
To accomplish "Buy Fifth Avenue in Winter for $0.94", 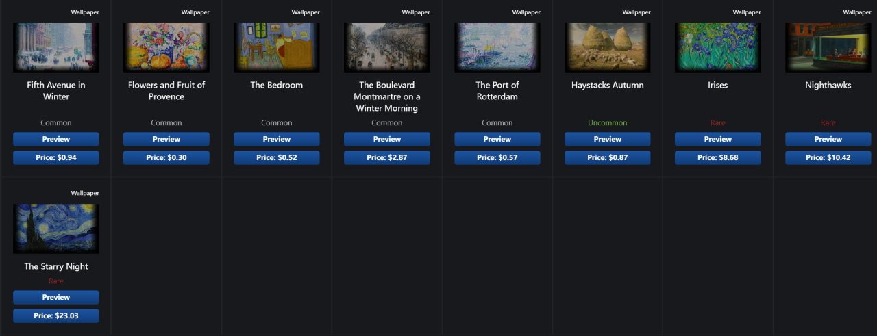I will pyautogui.click(x=56, y=157).
